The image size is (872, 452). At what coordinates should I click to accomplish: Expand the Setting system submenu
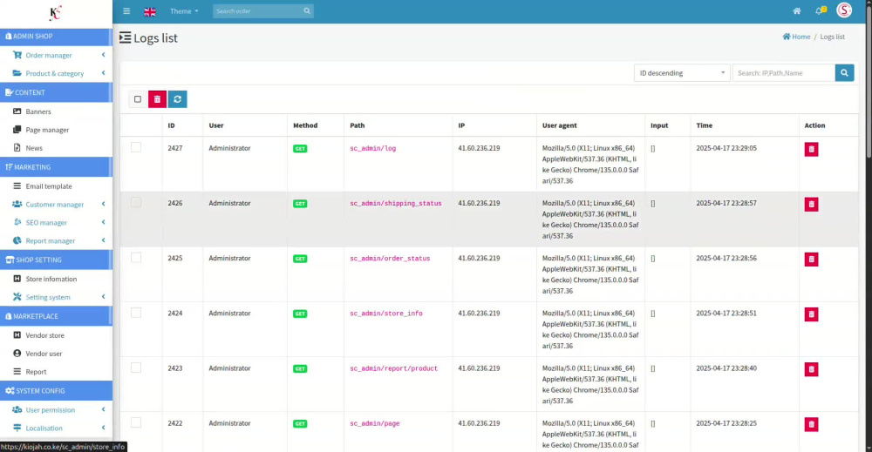(104, 296)
